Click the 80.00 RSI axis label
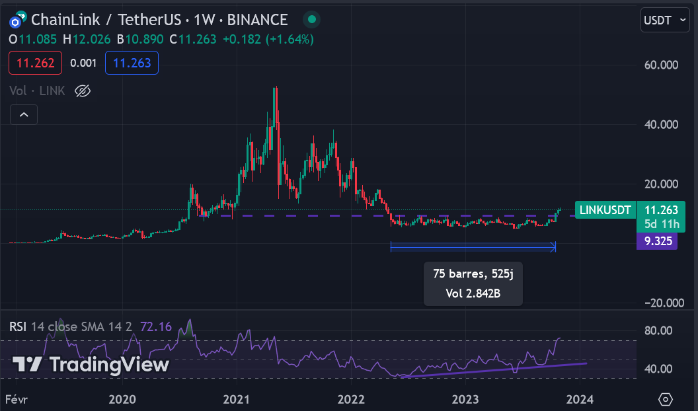Image resolution: width=698 pixels, height=411 pixels. pyautogui.click(x=658, y=330)
